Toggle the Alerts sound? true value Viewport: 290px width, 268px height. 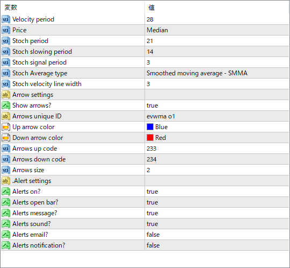[x=217, y=224]
